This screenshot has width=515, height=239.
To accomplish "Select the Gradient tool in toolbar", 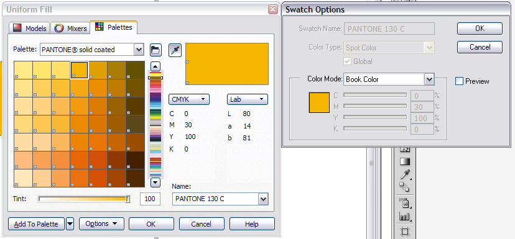I will [405, 161].
